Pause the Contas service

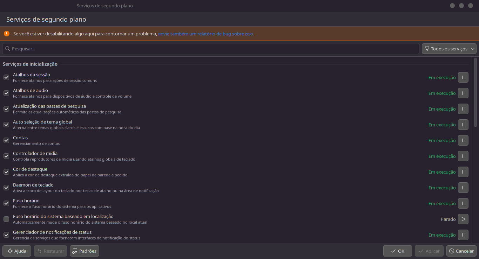tap(463, 140)
